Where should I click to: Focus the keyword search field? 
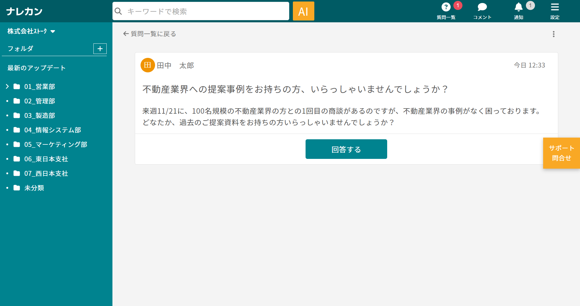click(x=201, y=11)
